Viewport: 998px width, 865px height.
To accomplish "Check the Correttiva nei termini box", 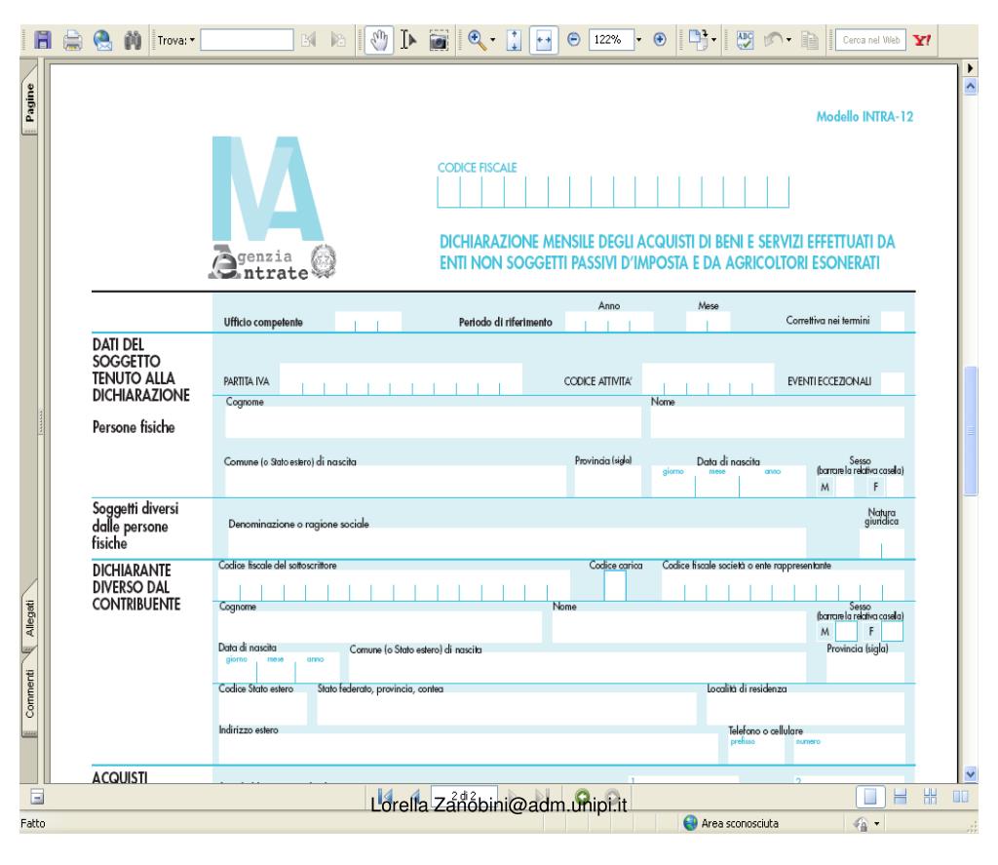I will (893, 321).
